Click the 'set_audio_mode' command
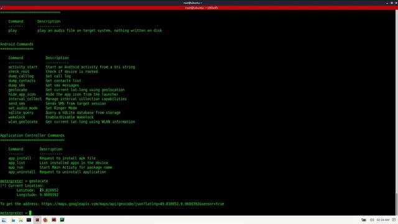This screenshot has width=398, height=224. tap(23, 108)
